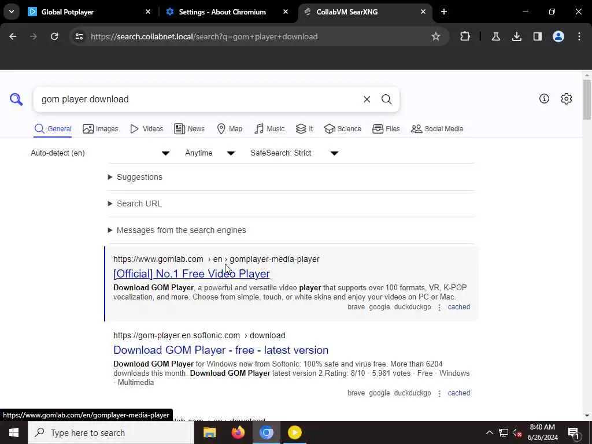
Task: Open the Auto-detect (en) language dropdown
Action: click(x=101, y=153)
